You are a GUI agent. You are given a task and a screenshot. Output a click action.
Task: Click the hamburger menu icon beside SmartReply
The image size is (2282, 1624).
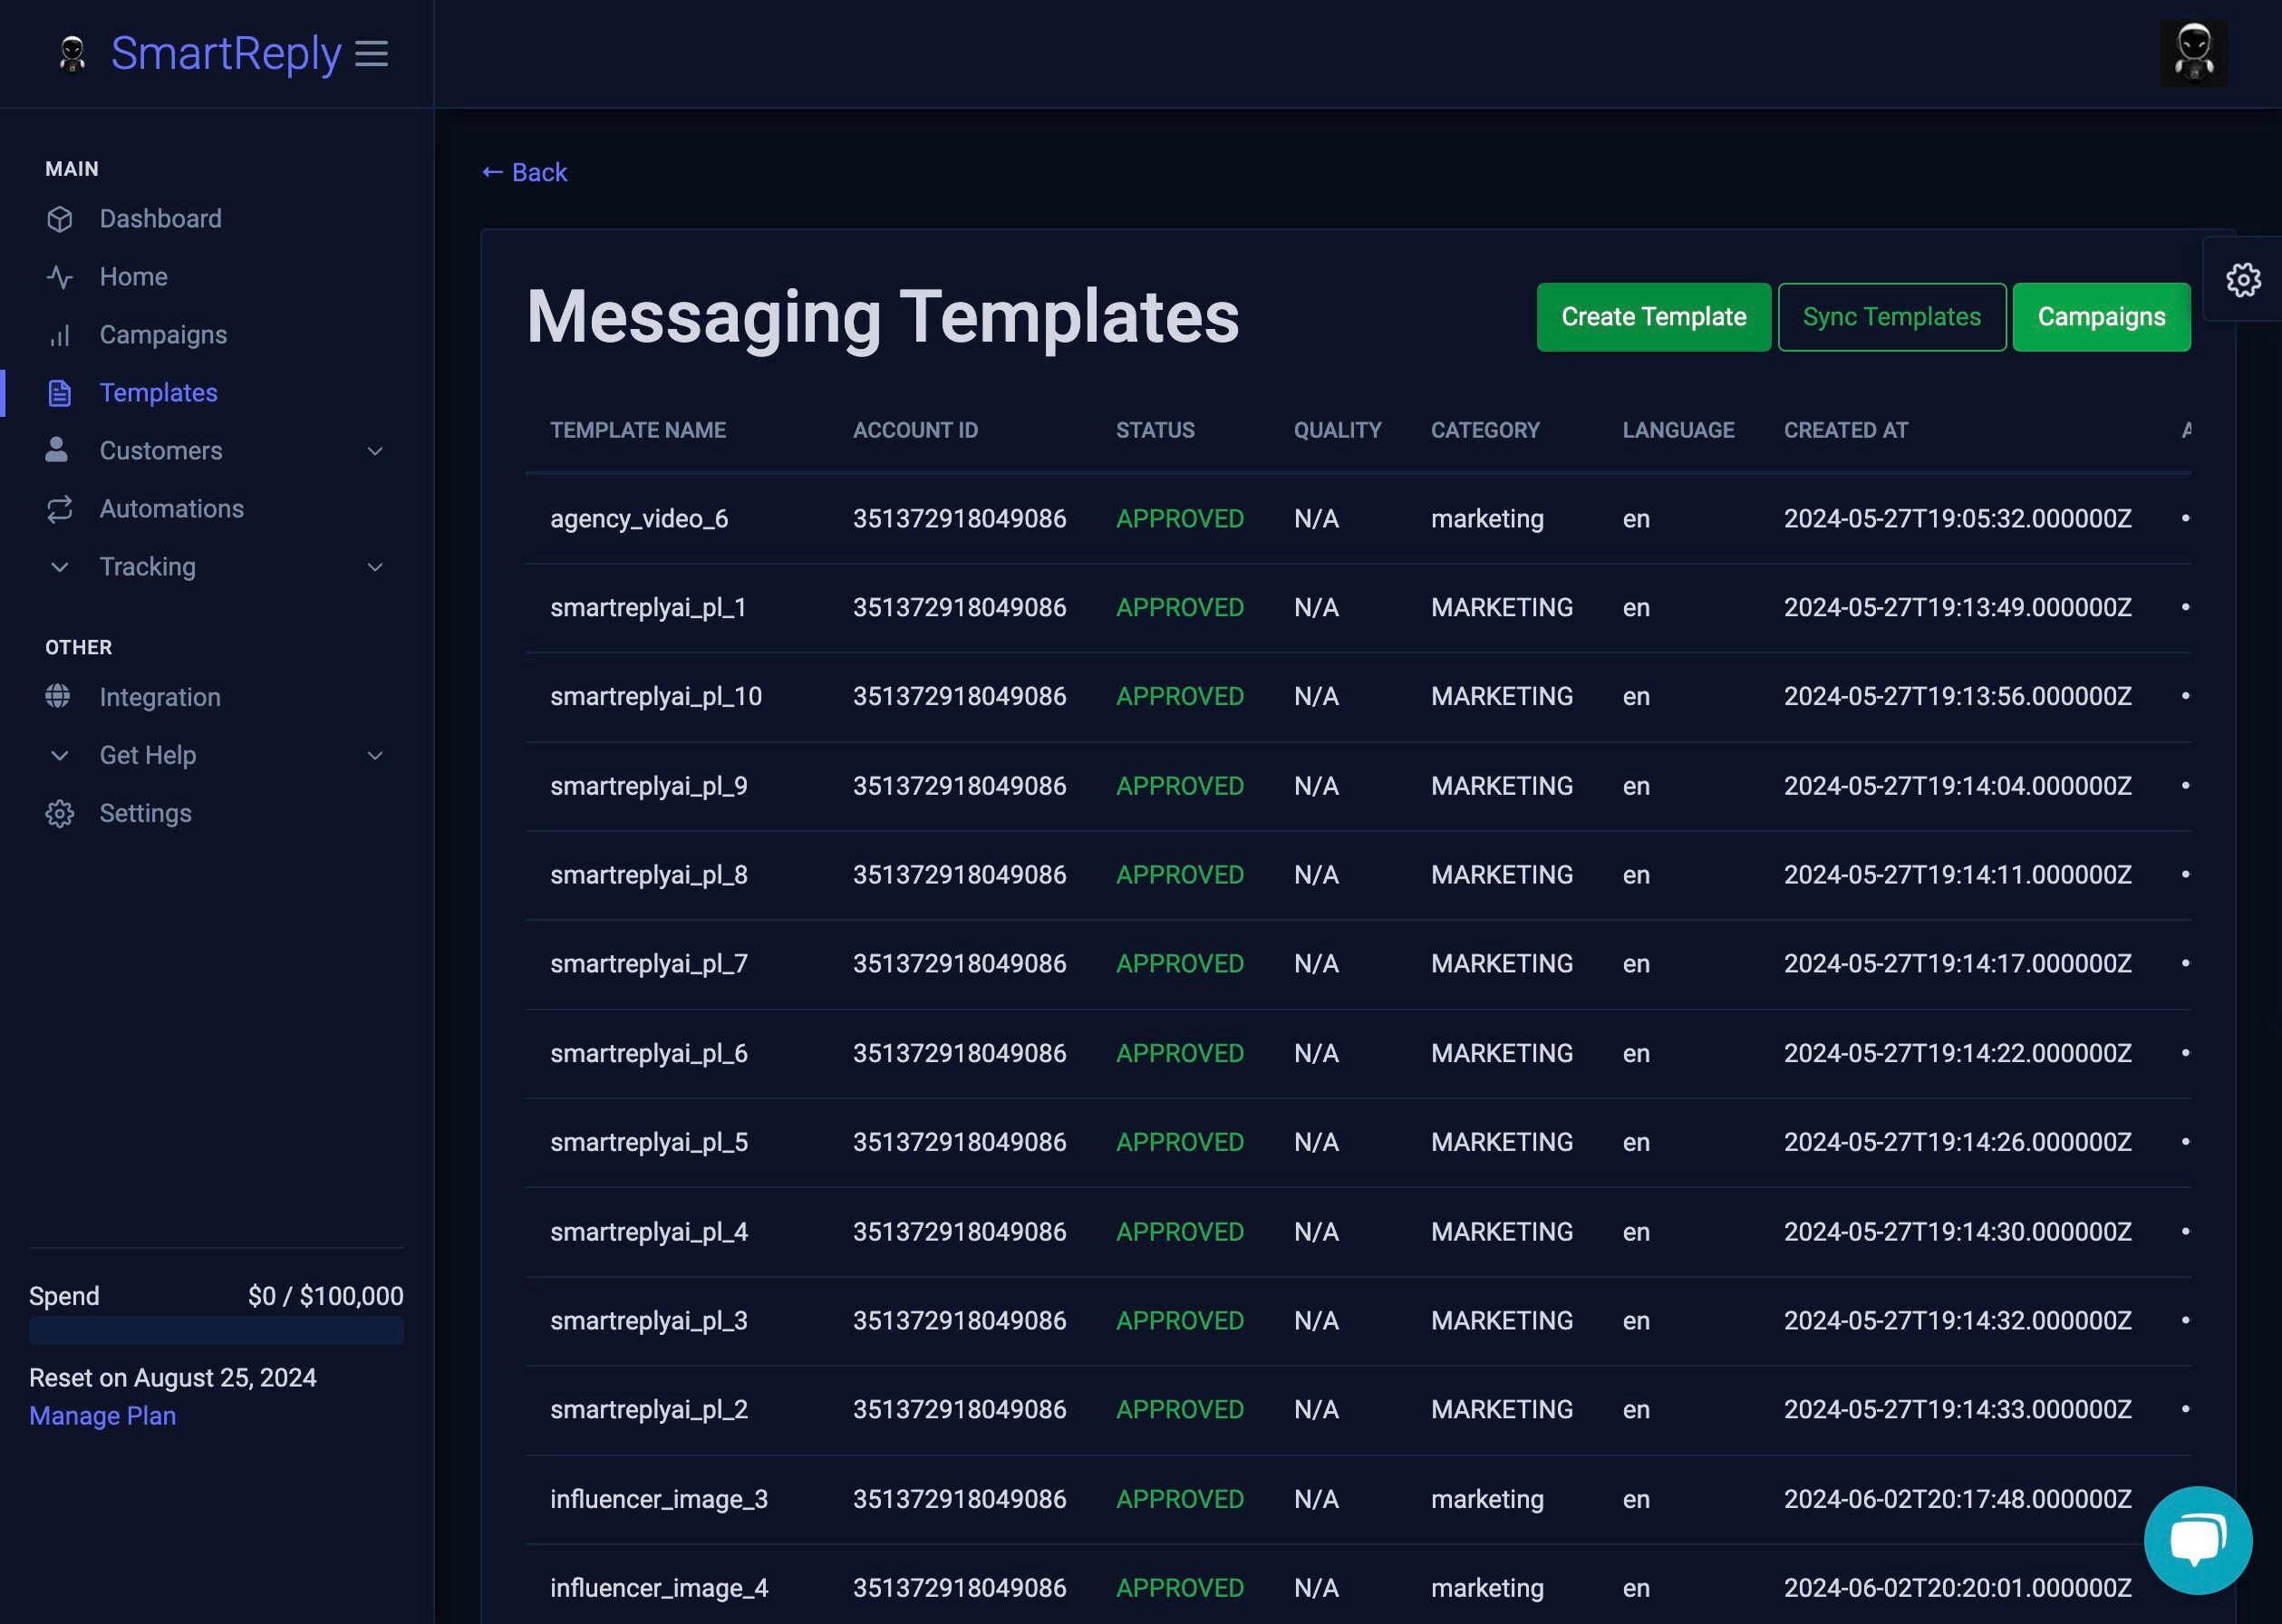371,54
